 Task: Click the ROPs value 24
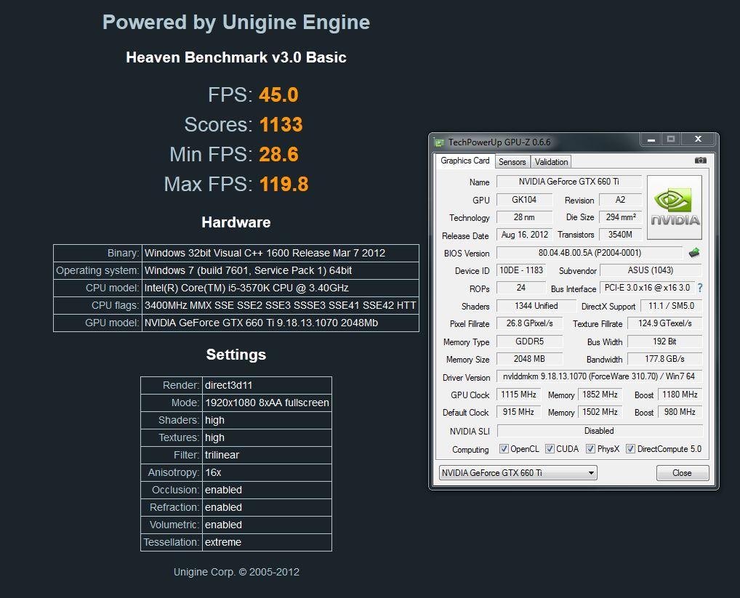(521, 288)
